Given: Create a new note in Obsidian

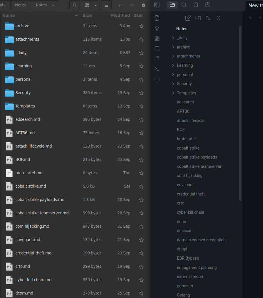Looking at the screenshot, I should coord(188,18).
